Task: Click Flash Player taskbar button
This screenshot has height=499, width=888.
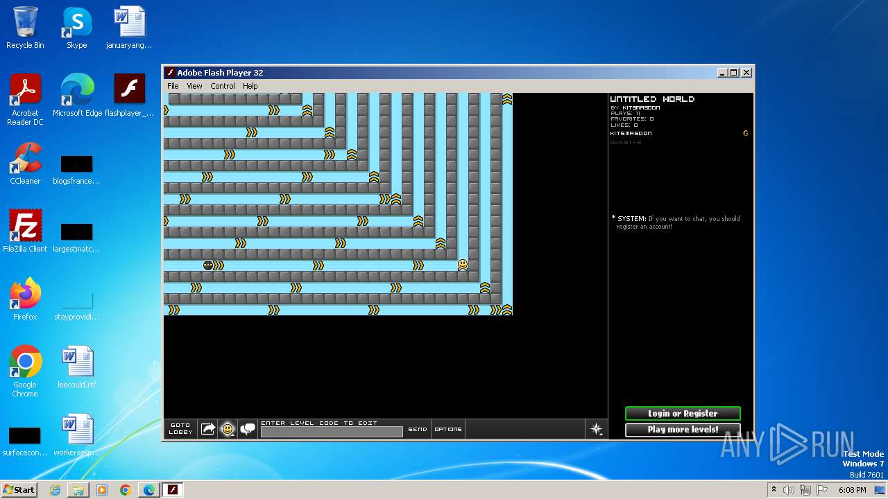Action: click(x=173, y=490)
